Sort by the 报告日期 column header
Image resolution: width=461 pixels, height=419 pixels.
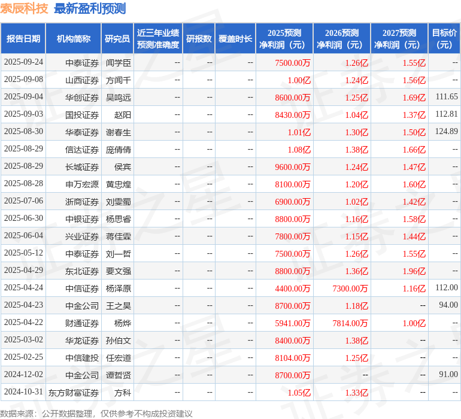point(23,39)
